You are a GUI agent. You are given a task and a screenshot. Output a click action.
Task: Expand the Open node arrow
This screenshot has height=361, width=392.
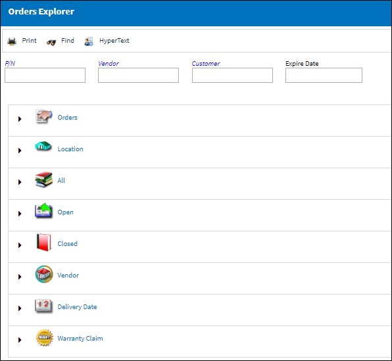pyautogui.click(x=20, y=214)
